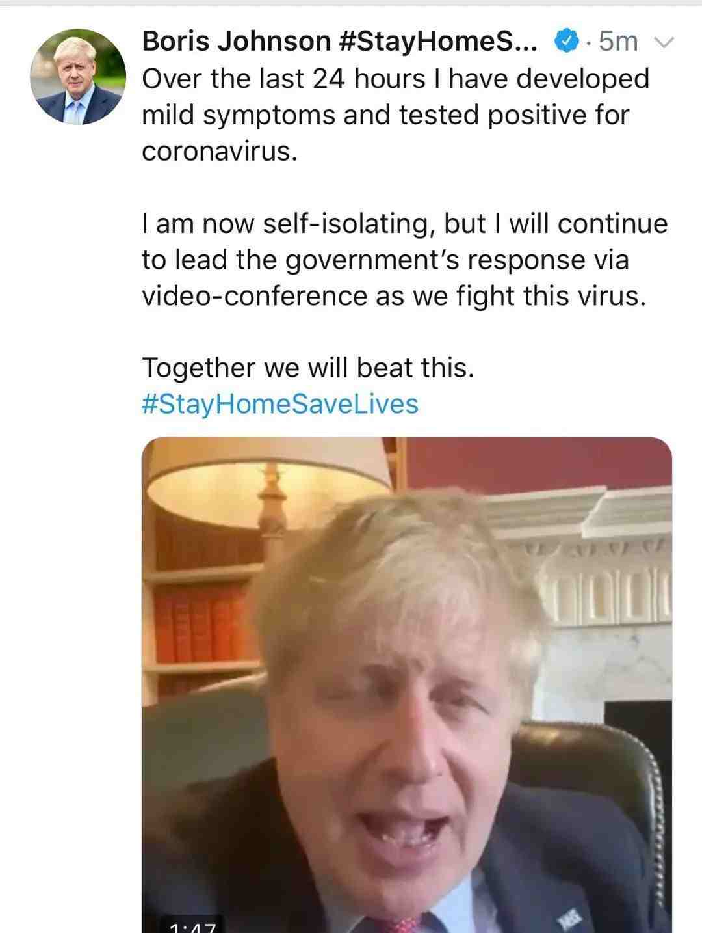Click the 'to lead the government's response' line
The image size is (702, 933).
(x=385, y=260)
